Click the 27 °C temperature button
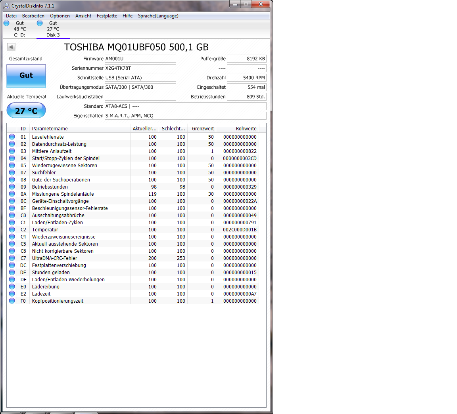The width and height of the screenshot is (457, 414). pos(26,111)
